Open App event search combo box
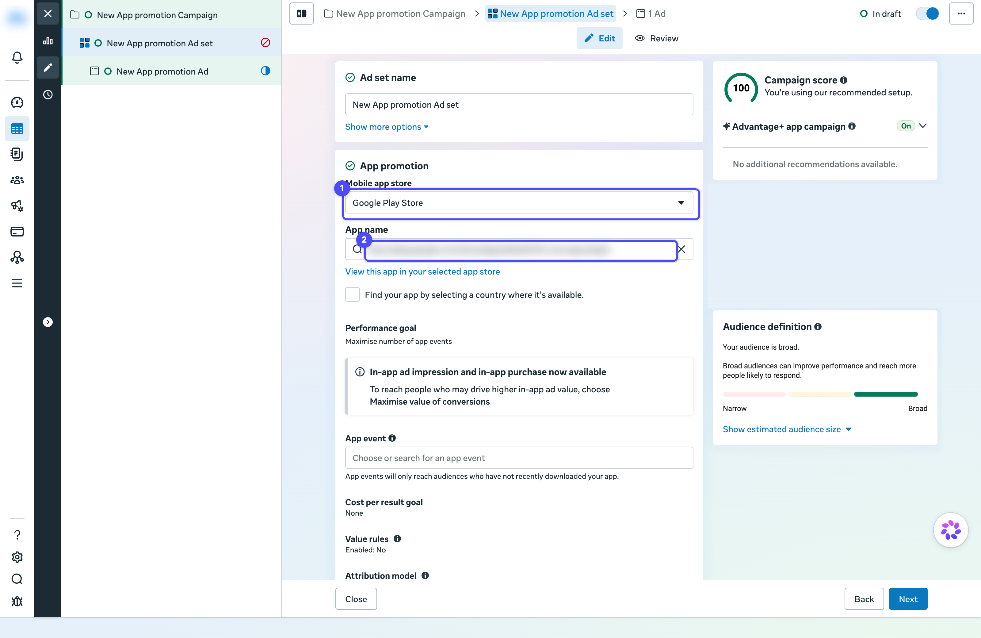 [519, 458]
